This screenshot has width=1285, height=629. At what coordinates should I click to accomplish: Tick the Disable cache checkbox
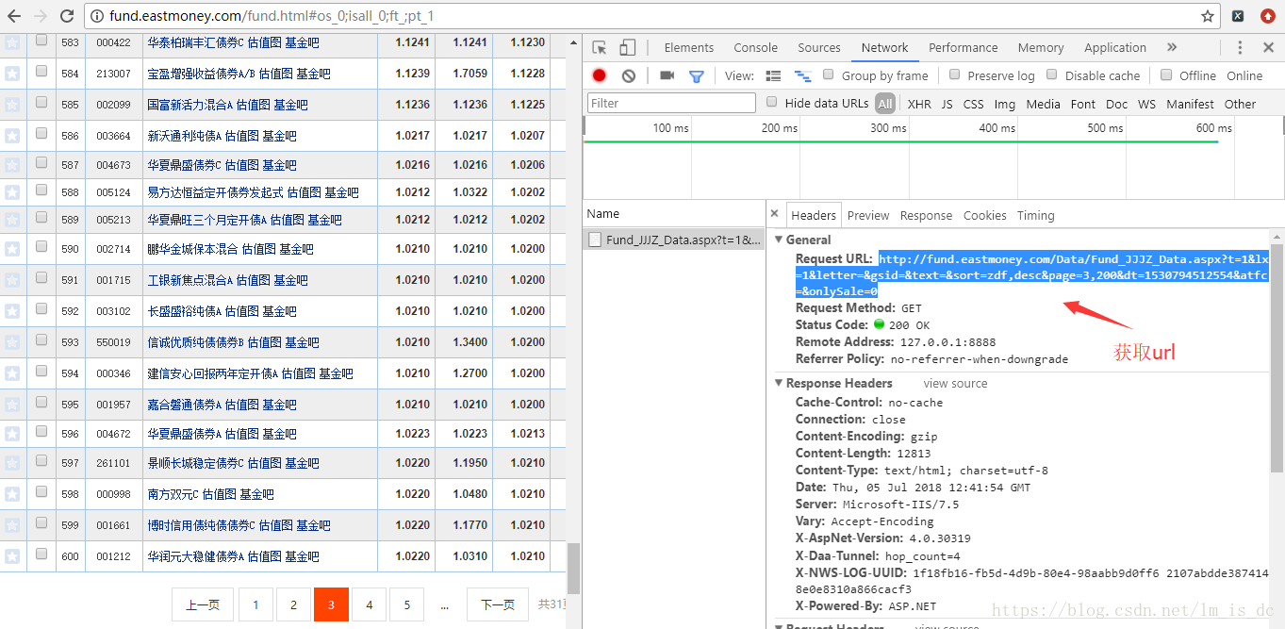(1053, 74)
